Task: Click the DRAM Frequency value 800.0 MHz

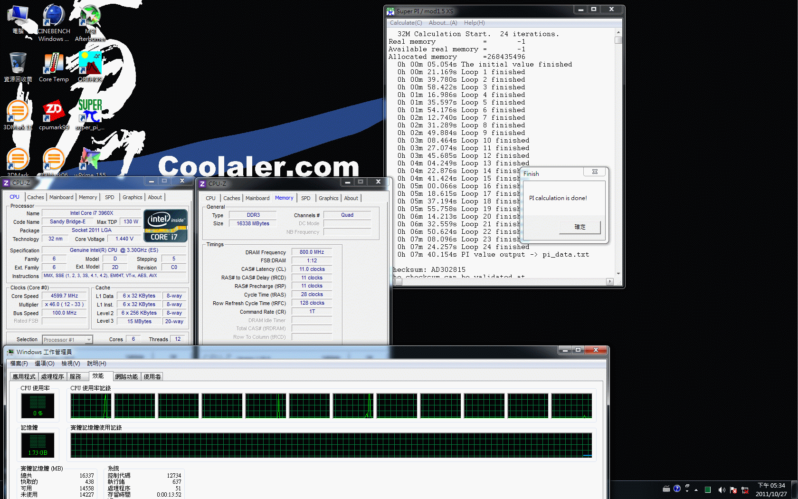Action: coord(312,252)
